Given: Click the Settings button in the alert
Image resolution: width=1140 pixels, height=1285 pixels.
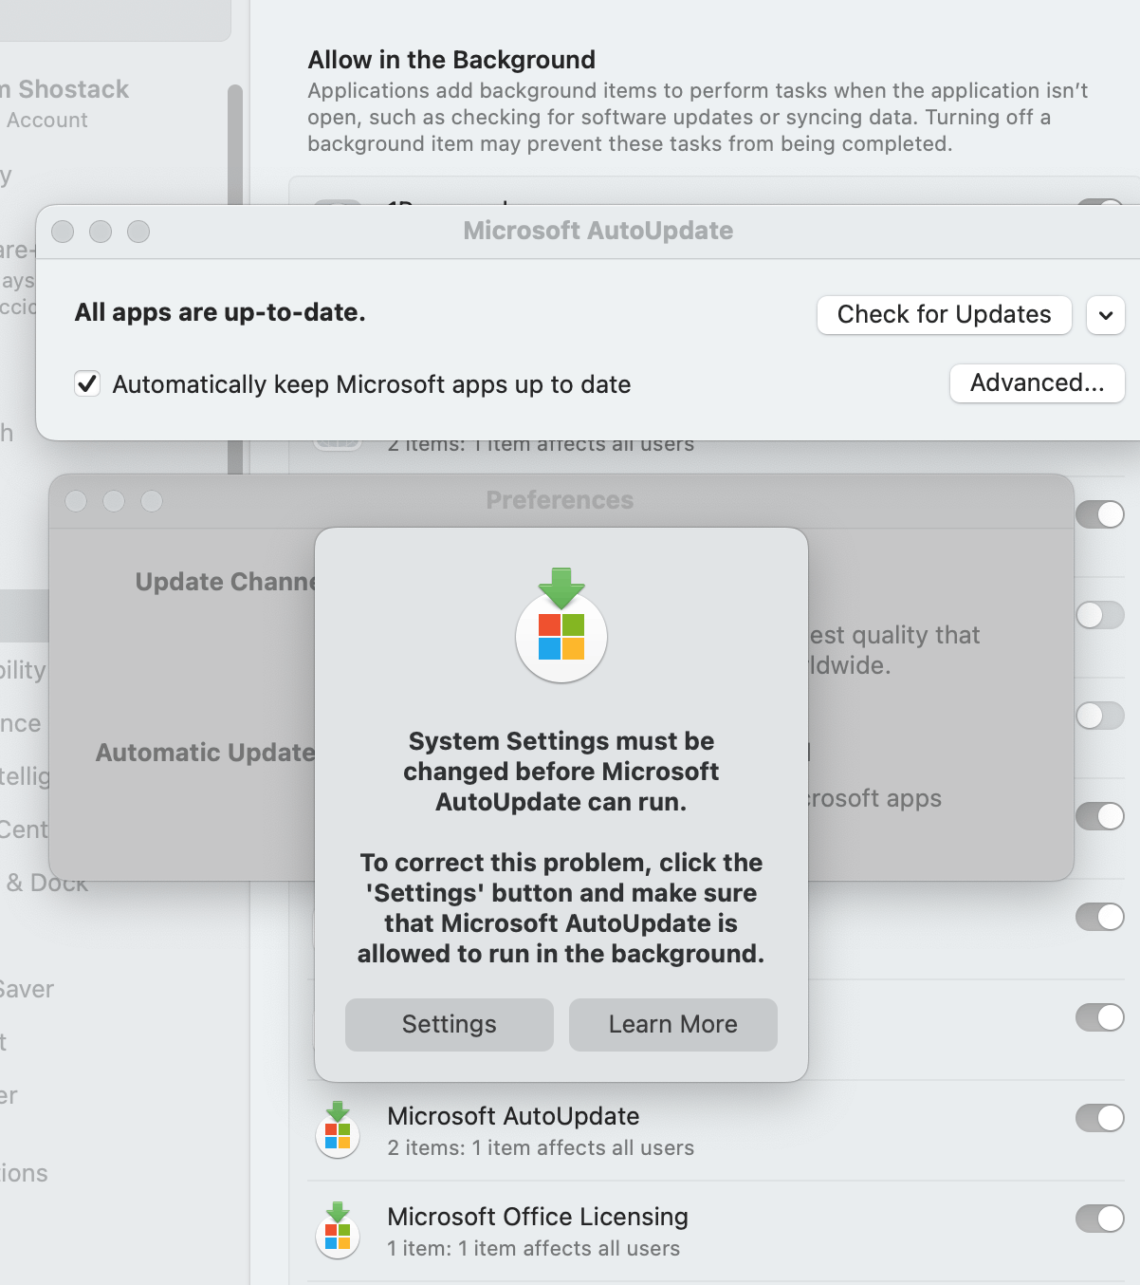Looking at the screenshot, I should [449, 1024].
